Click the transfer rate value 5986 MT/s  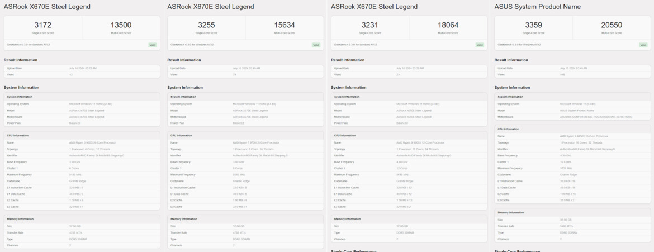click(566, 226)
